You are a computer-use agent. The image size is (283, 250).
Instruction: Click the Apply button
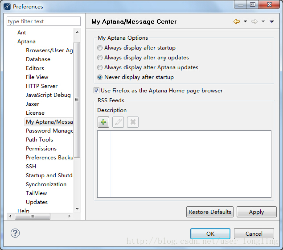(256, 212)
